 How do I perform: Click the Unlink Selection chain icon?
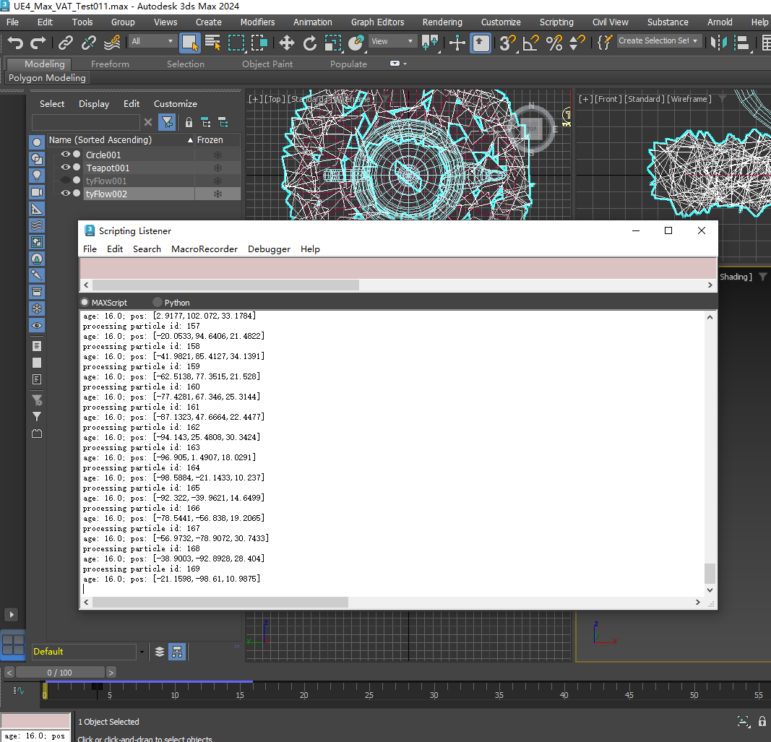(88, 43)
